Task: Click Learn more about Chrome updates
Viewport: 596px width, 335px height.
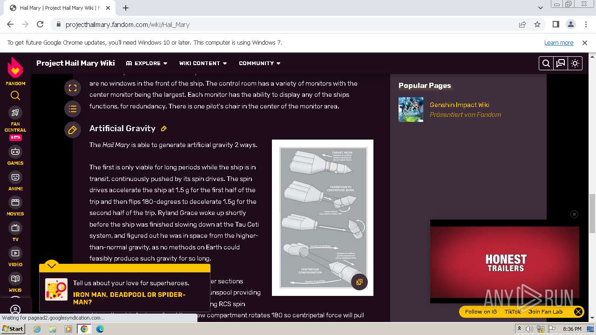Action: pyautogui.click(x=559, y=42)
